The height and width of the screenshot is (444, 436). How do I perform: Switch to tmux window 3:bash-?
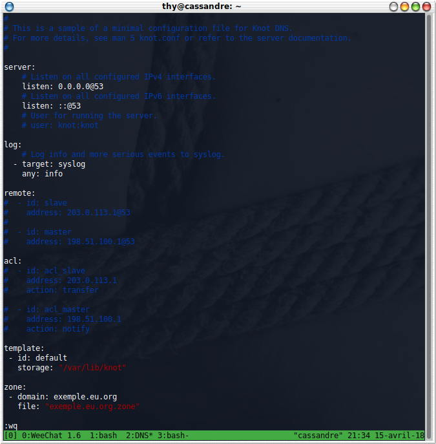point(173,435)
